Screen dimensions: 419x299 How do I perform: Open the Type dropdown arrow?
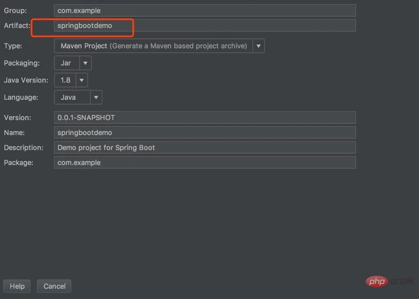pos(259,46)
